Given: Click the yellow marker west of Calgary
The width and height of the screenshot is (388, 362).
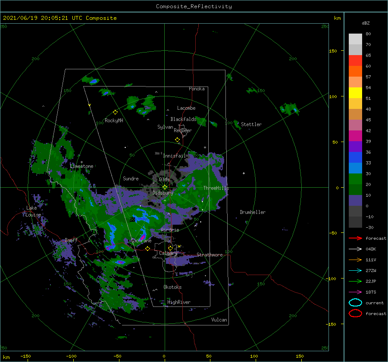Looking at the screenshot, I should pos(147,249).
